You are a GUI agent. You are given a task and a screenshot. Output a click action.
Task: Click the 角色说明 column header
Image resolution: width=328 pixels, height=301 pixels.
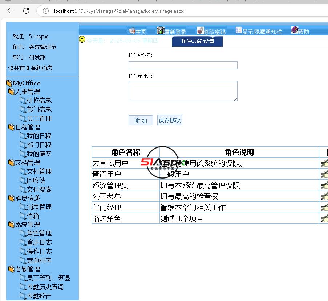coord(239,152)
